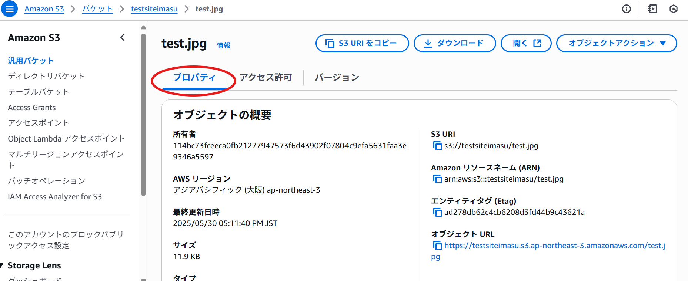Open このアカウントのブロックパブリックアクセス設定

[66, 240]
